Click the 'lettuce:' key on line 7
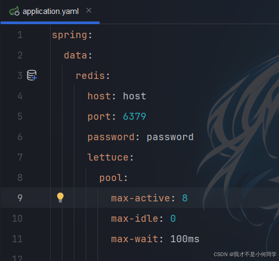 (x=110, y=157)
